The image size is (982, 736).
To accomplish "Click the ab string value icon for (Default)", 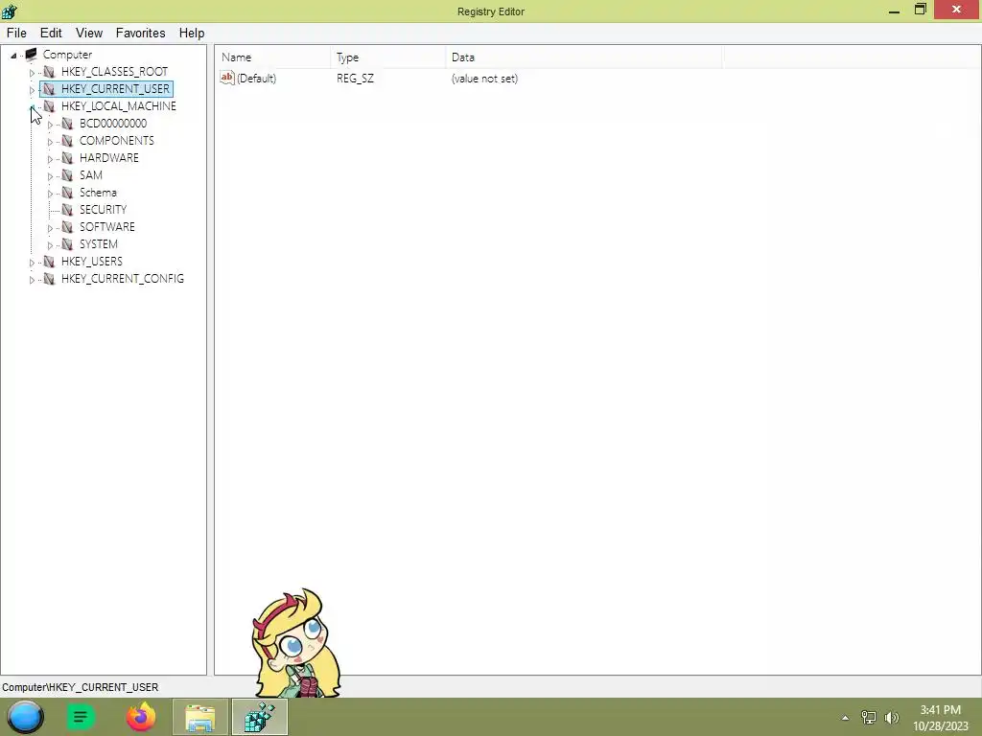I will [226, 78].
